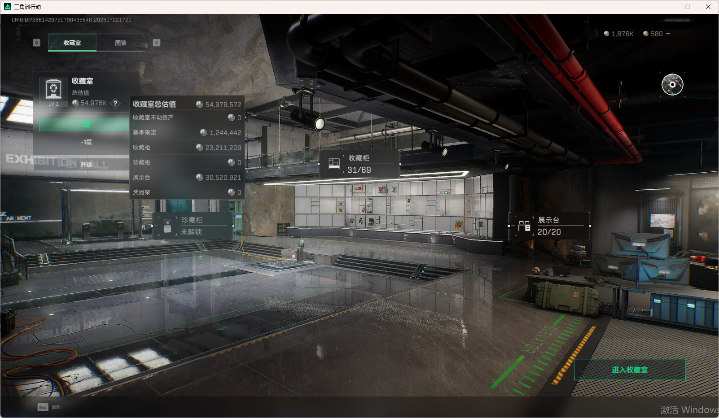Image resolution: width=719 pixels, height=418 pixels.
Task: Click the Esc 返回 button
Action: pyautogui.click(x=49, y=407)
